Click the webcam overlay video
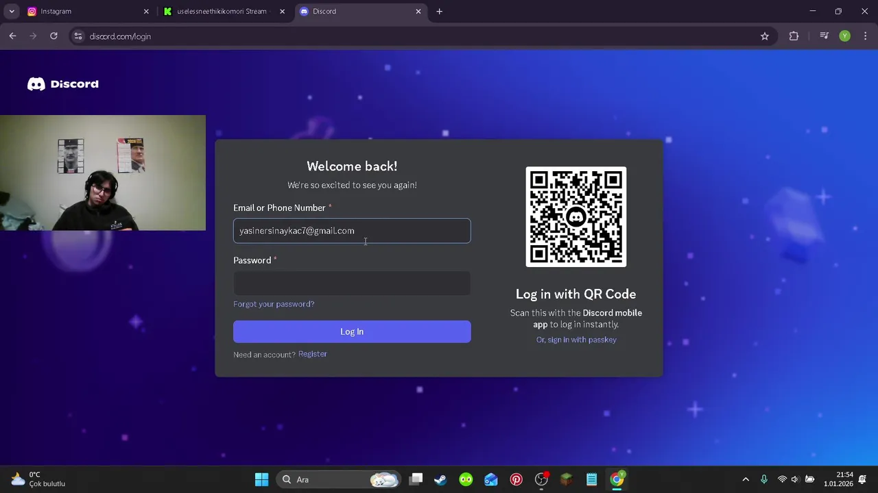Screen dimensions: 878x493 click(103, 173)
